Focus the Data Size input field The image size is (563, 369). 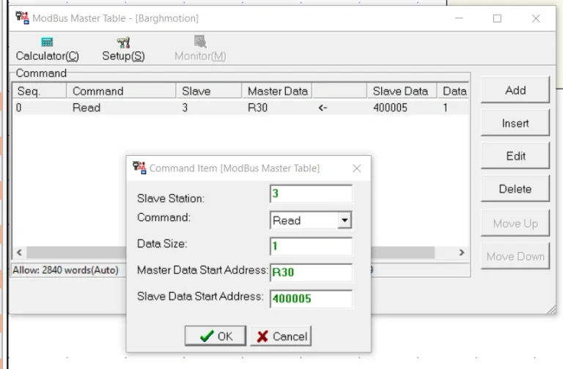tap(311, 246)
